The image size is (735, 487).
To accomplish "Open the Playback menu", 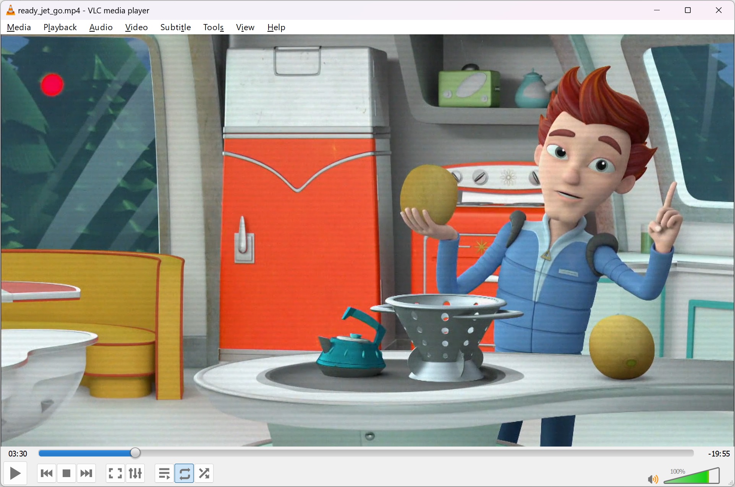I will coord(60,27).
